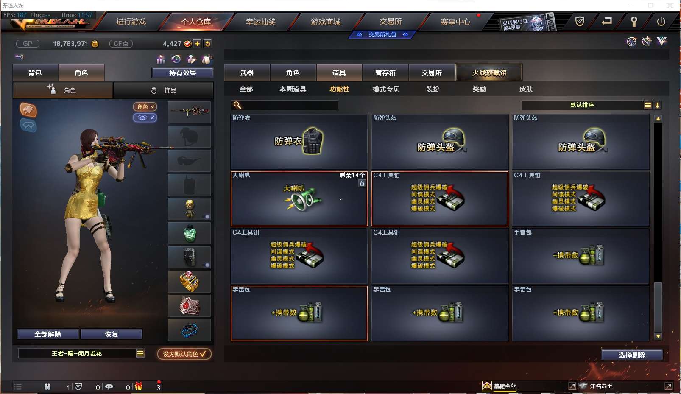Image resolution: width=681 pixels, height=394 pixels.
Task: Click the item list vertical scrollbar
Action: tap(658, 227)
